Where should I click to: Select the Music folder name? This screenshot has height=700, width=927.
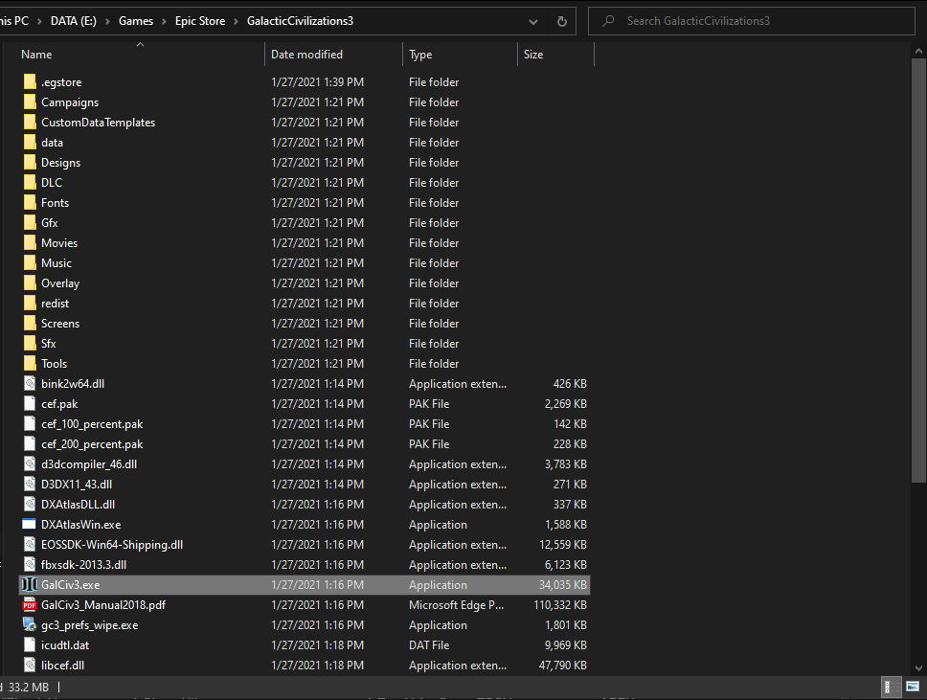57,263
